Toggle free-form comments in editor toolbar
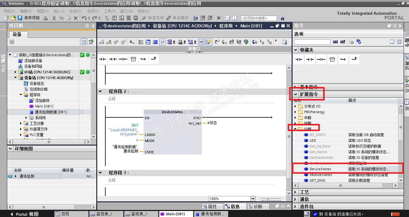Image resolution: width=409 pixels, height=217 pixels. tap(163, 42)
